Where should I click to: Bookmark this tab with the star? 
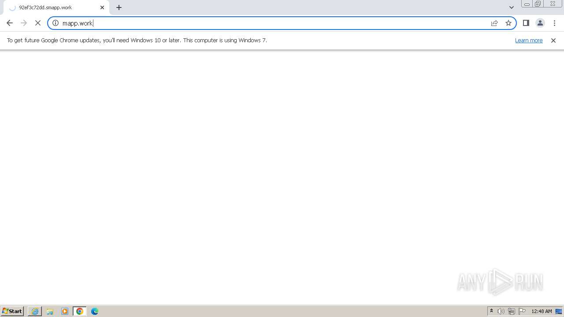[508, 23]
